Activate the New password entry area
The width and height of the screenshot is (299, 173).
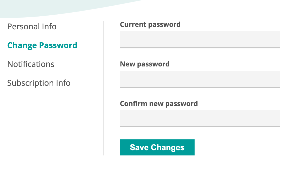click(200, 79)
